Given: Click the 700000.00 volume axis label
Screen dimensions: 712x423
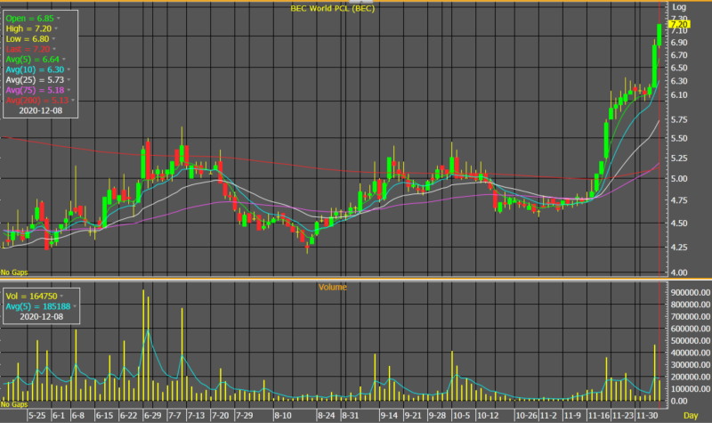Looking at the screenshot, I should coord(691,317).
